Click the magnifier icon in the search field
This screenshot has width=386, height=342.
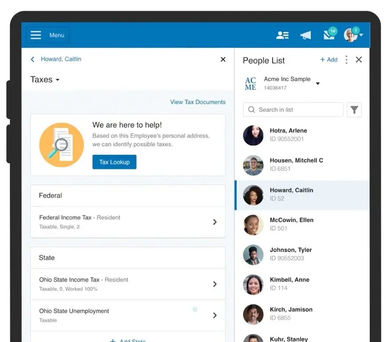(x=252, y=110)
